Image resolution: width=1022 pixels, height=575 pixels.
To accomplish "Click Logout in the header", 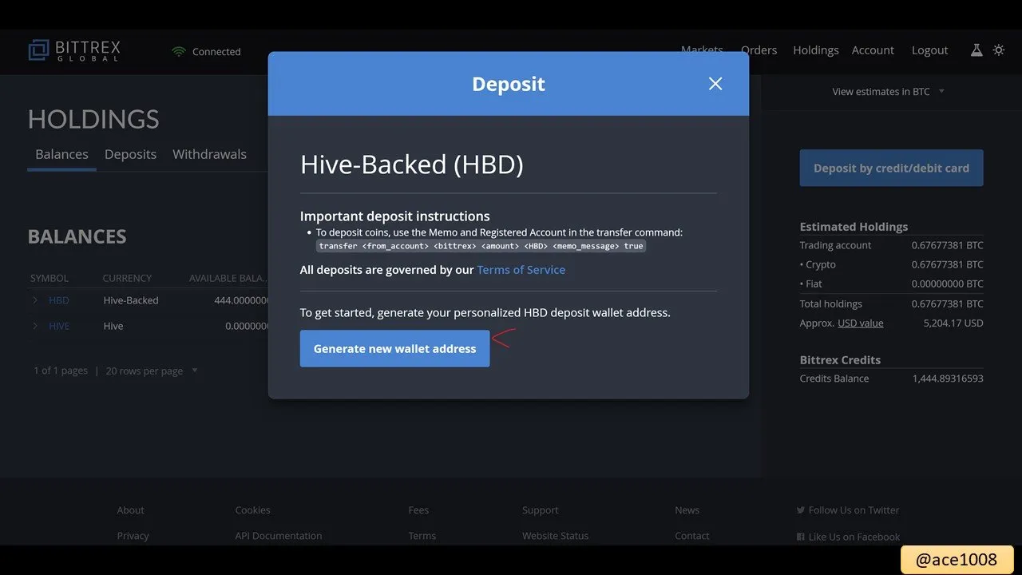I will (x=929, y=50).
